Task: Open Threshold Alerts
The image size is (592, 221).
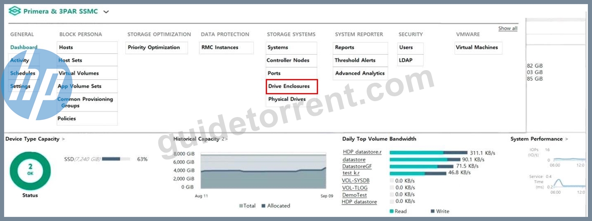Action: [360, 60]
